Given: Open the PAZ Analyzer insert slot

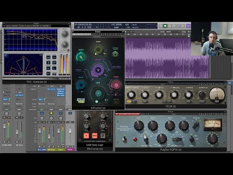Looking at the screenshot, I should click(61, 96).
